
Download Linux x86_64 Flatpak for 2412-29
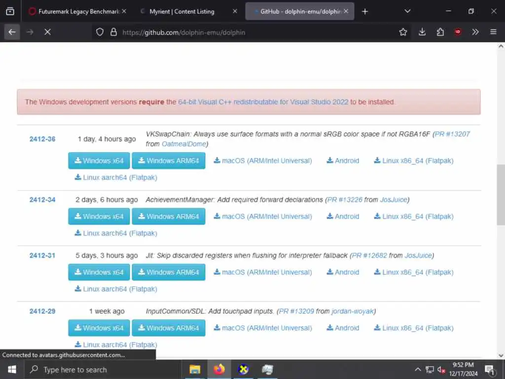[414, 328]
